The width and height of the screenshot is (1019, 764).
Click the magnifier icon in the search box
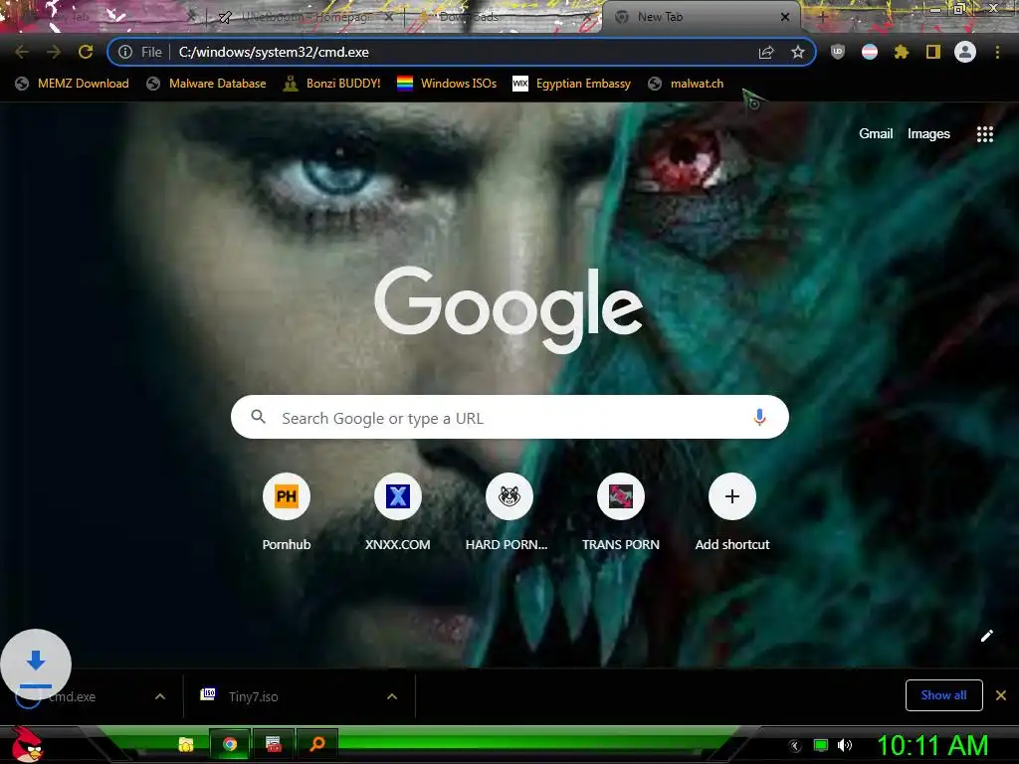tap(258, 417)
